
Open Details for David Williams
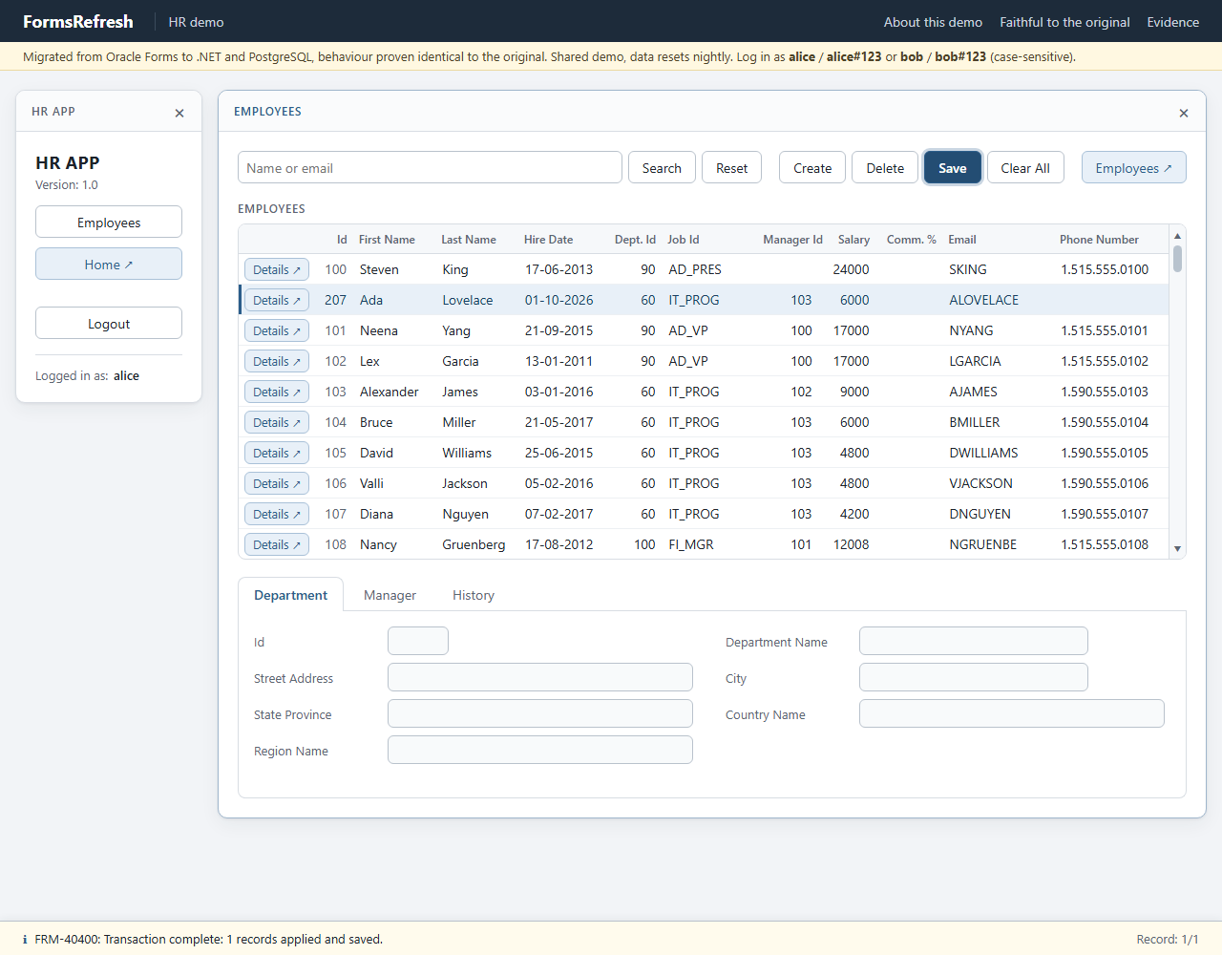pos(277,454)
